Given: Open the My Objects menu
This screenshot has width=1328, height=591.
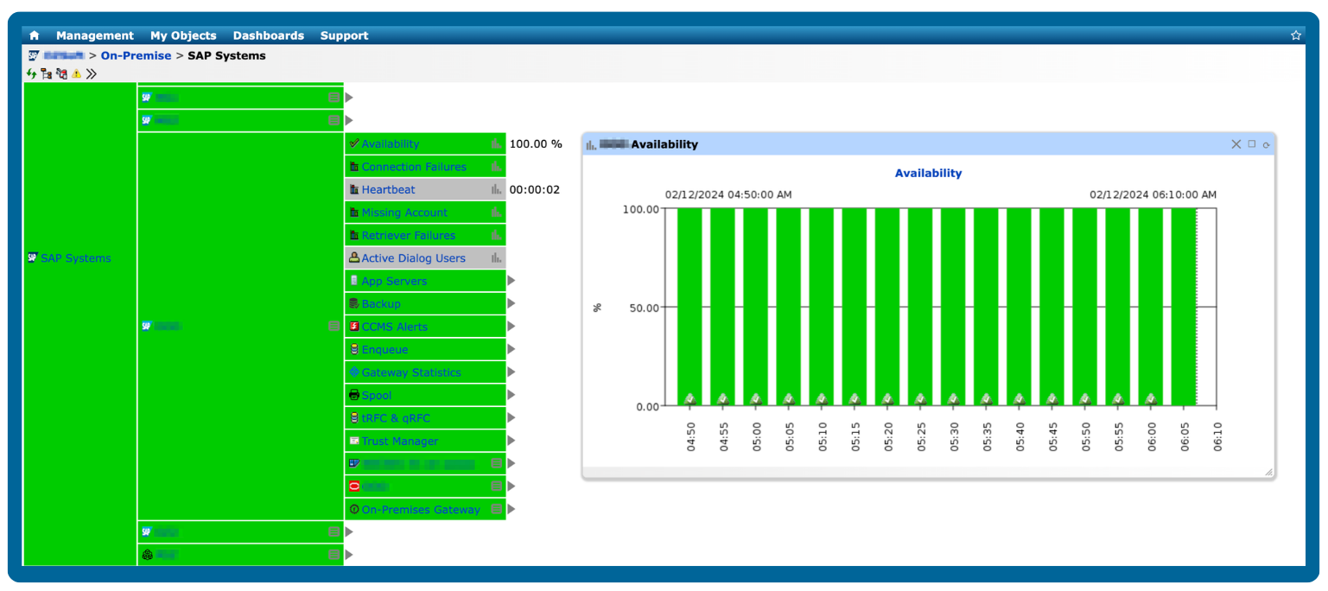Looking at the screenshot, I should click(x=182, y=35).
